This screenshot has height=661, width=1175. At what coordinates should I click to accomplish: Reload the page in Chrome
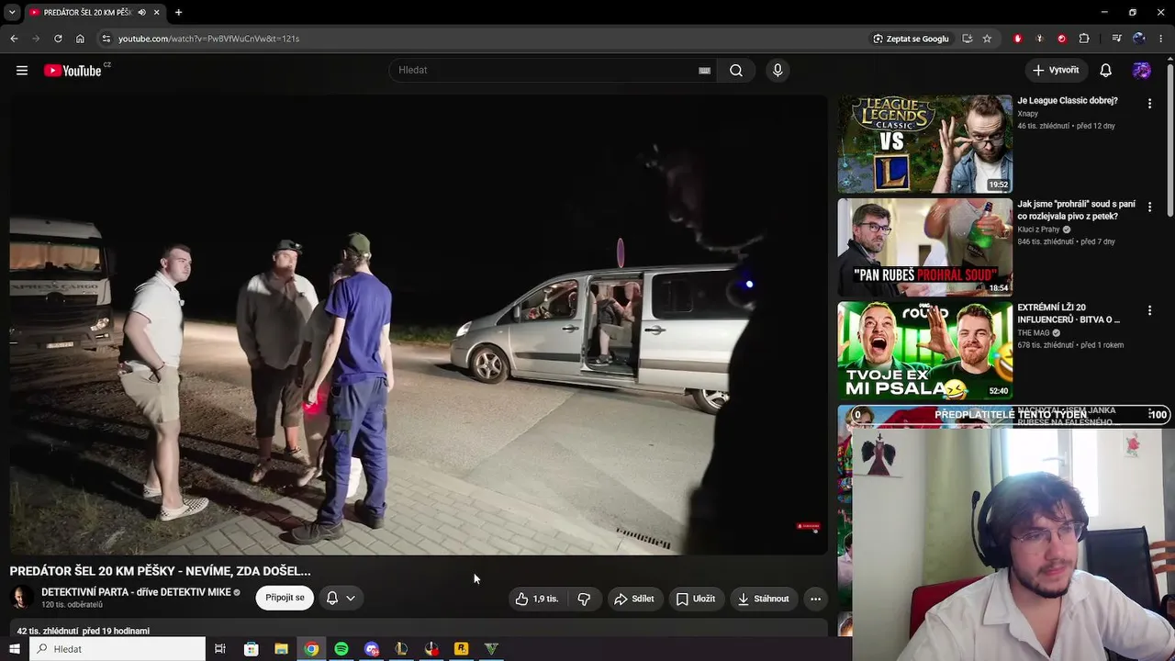click(x=58, y=39)
